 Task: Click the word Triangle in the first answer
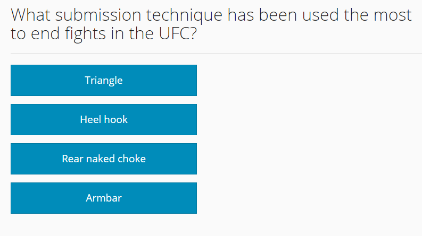104,81
